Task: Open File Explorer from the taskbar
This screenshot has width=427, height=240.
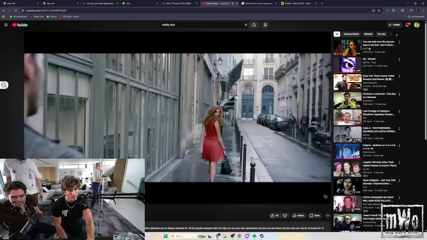Action: [225, 236]
